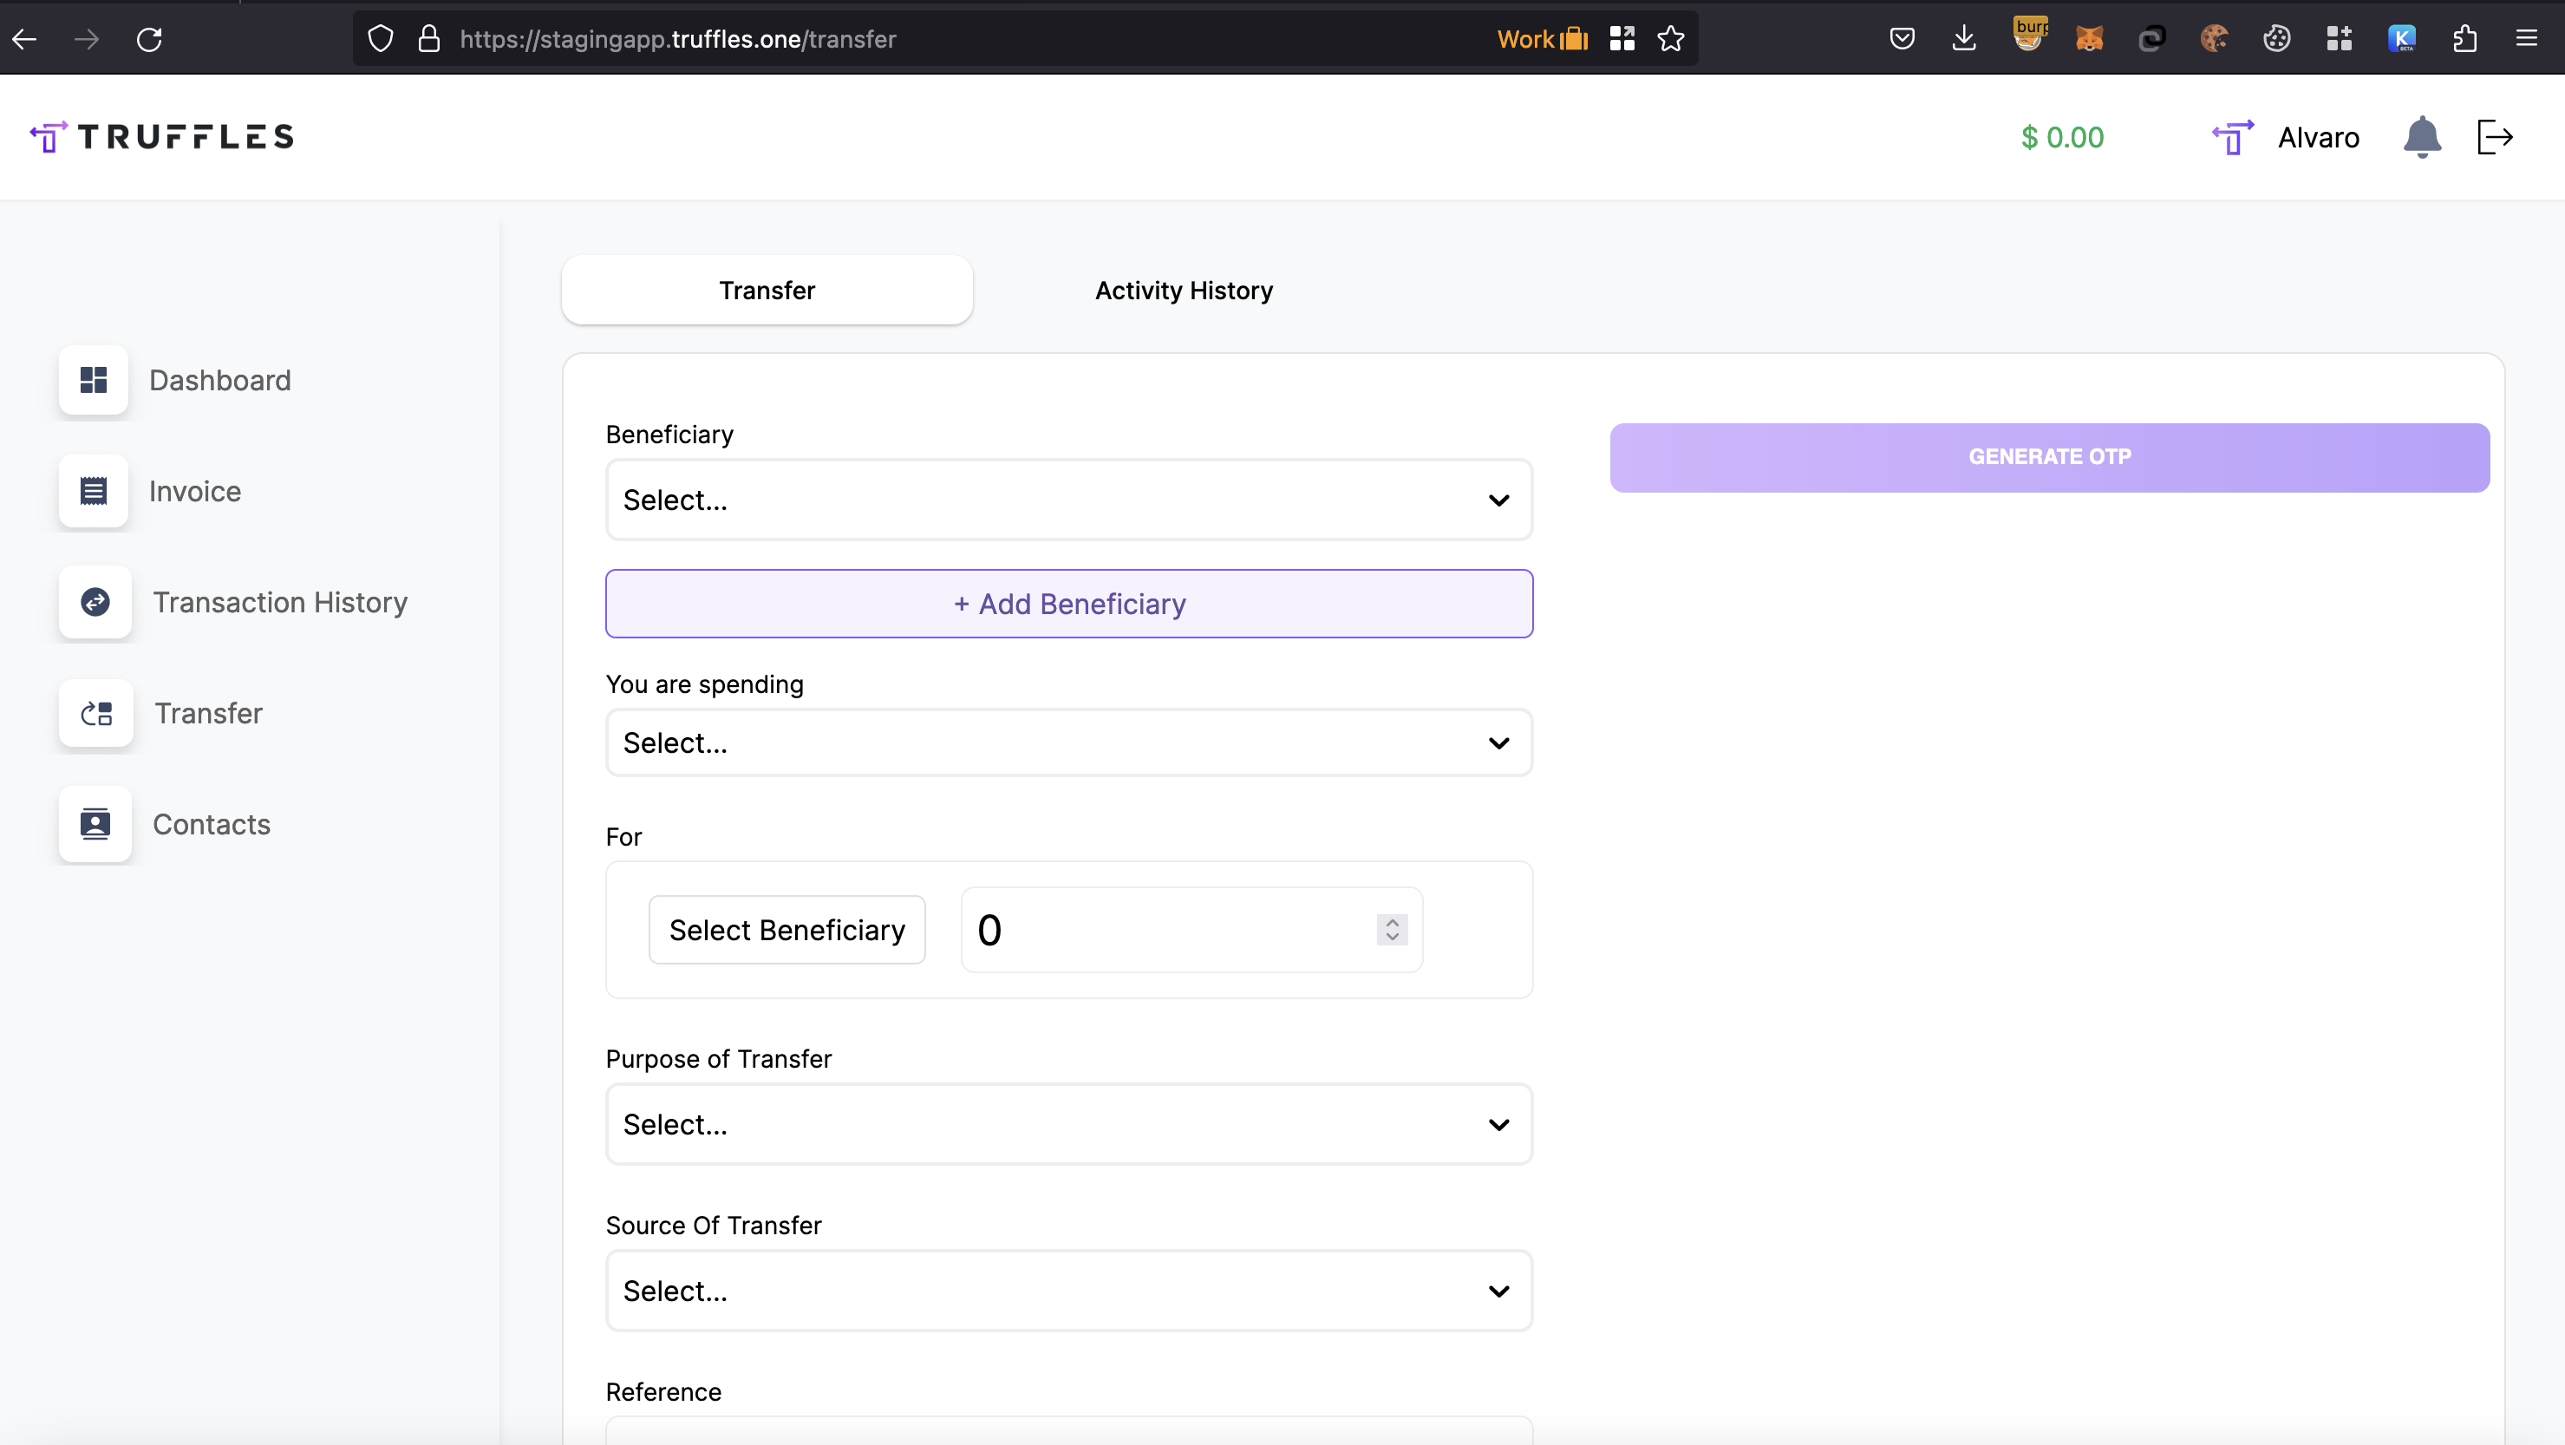Expand the Purpose of Transfer dropdown

coord(1069,1124)
